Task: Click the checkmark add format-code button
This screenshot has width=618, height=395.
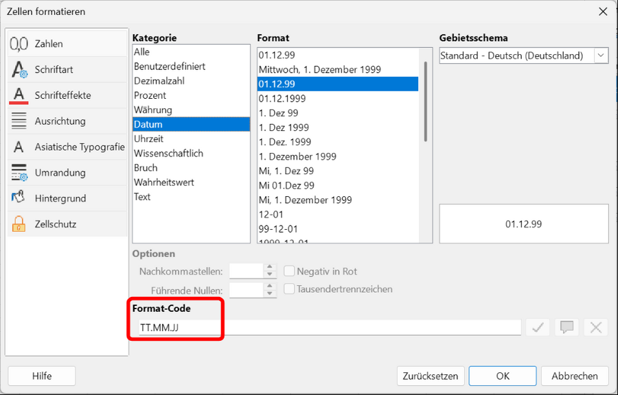Action: click(538, 327)
